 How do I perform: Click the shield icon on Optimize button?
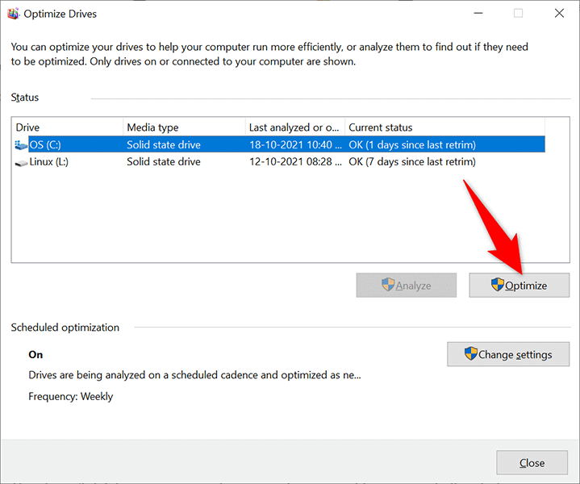click(498, 285)
